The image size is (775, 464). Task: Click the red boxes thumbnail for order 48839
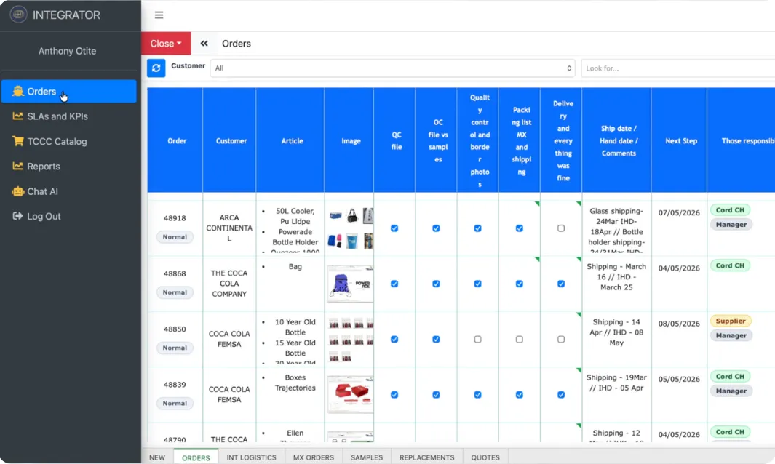(x=350, y=394)
